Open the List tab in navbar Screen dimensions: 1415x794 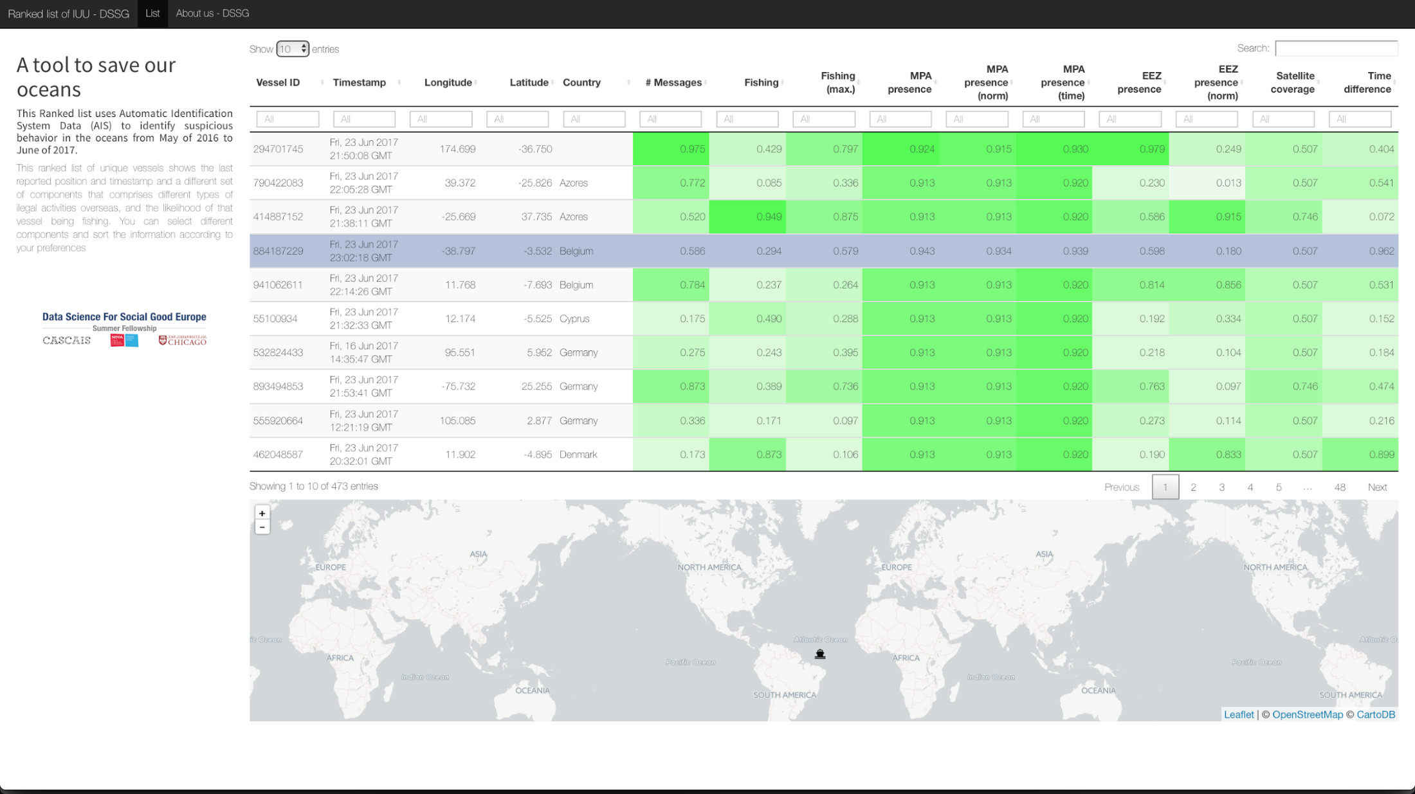click(x=152, y=14)
